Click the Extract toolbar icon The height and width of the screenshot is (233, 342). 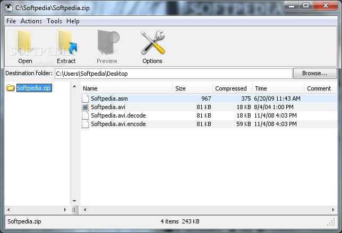(x=66, y=42)
